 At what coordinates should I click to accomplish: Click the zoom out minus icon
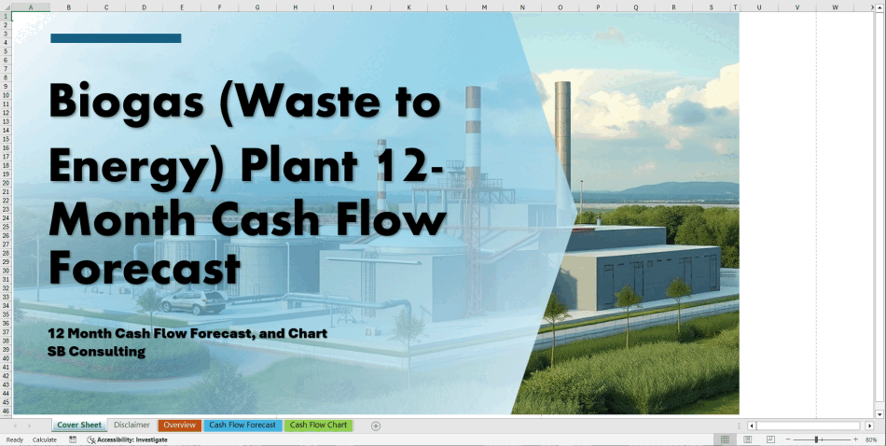coord(788,439)
